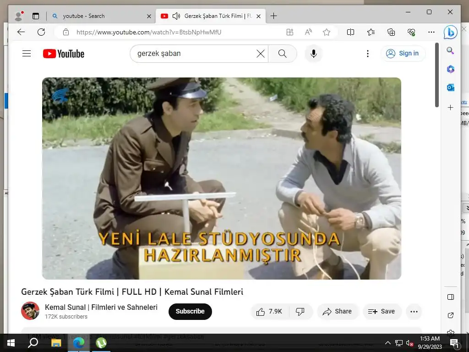Dislike the video

(300, 312)
